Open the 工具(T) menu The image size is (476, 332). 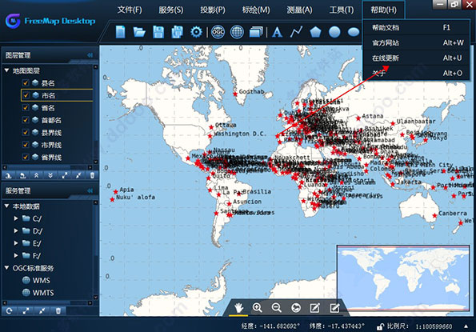[342, 10]
